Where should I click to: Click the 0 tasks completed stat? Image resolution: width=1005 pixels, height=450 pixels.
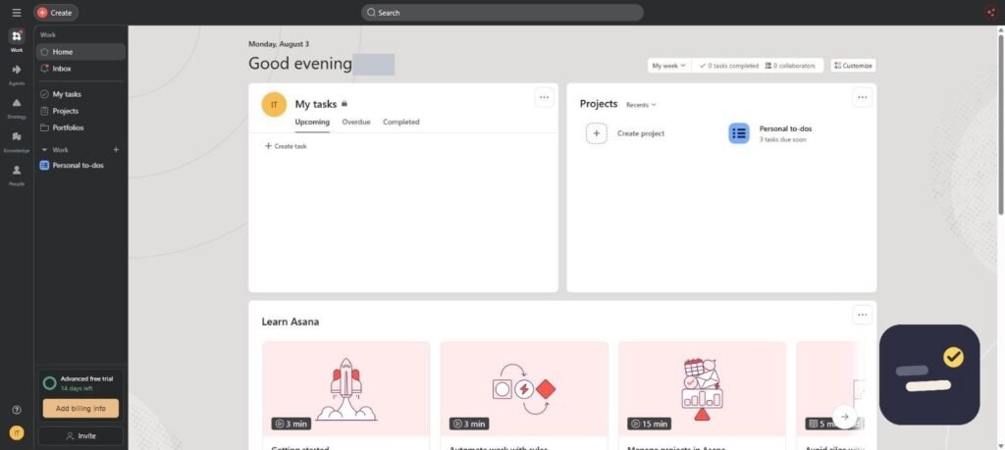point(729,66)
